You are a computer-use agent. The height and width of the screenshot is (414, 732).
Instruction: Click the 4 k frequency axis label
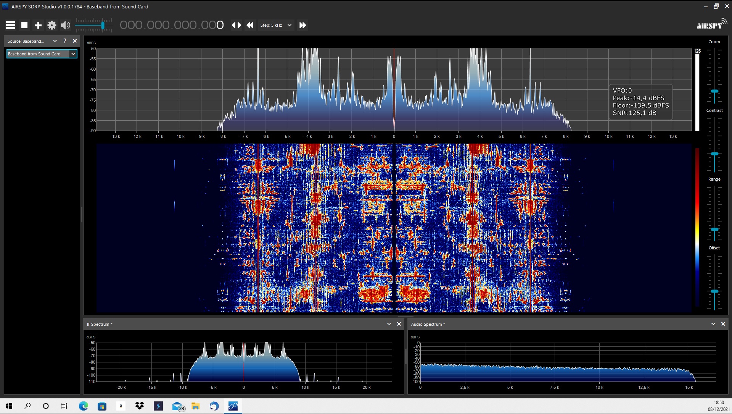(480, 136)
